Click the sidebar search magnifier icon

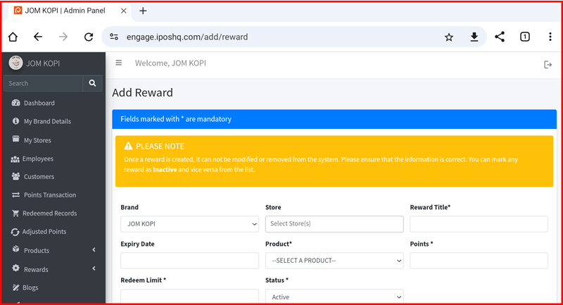point(92,83)
